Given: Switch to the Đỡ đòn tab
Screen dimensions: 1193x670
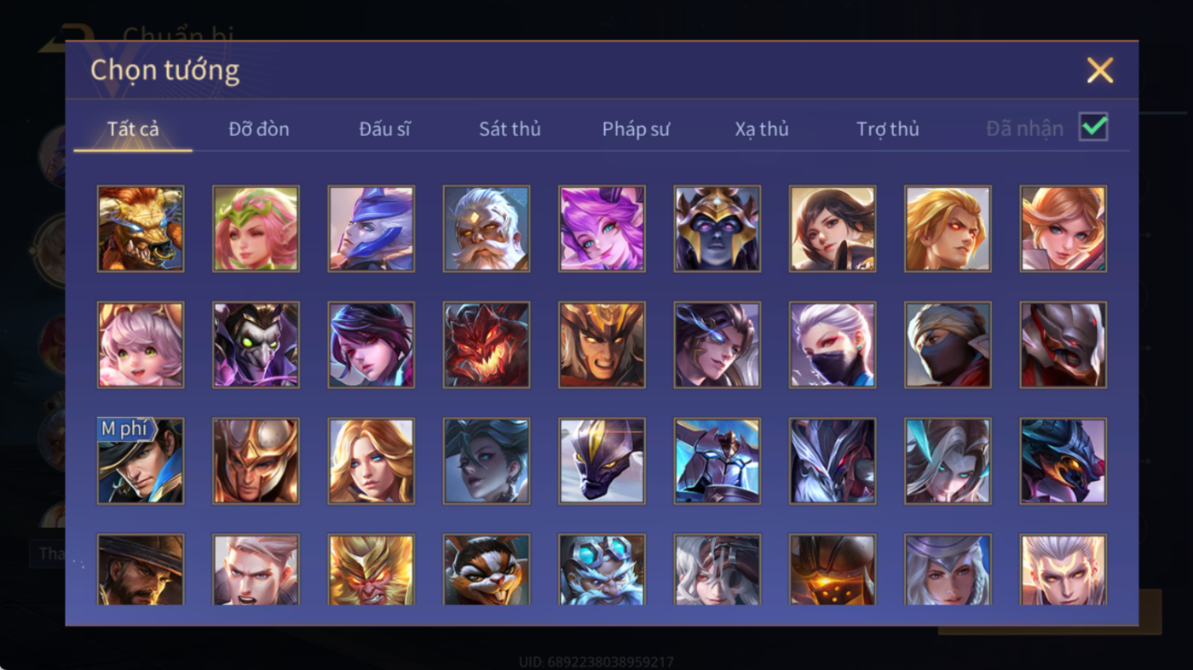Looking at the screenshot, I should (259, 129).
